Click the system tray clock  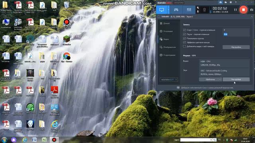(x=245, y=140)
